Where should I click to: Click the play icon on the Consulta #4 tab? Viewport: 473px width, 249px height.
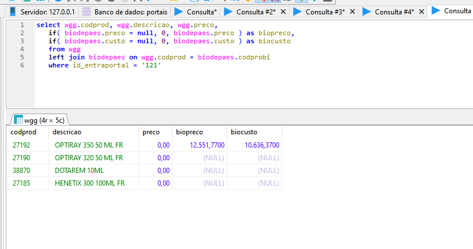coord(366,12)
